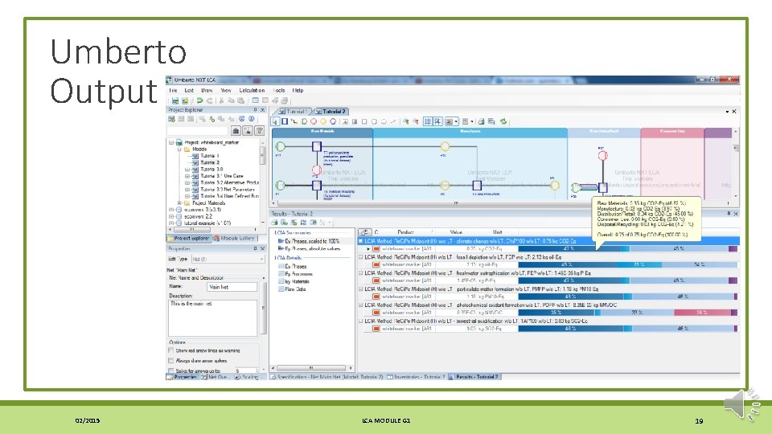
Task: Collapse Project: whiteboard_marker tree node
Action: (x=171, y=142)
